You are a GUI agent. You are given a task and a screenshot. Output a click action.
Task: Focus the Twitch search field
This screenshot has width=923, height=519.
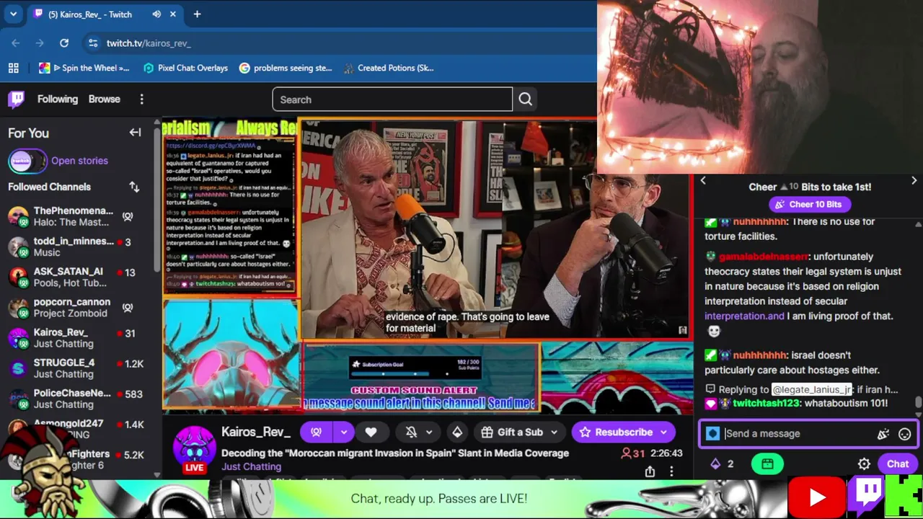[392, 99]
